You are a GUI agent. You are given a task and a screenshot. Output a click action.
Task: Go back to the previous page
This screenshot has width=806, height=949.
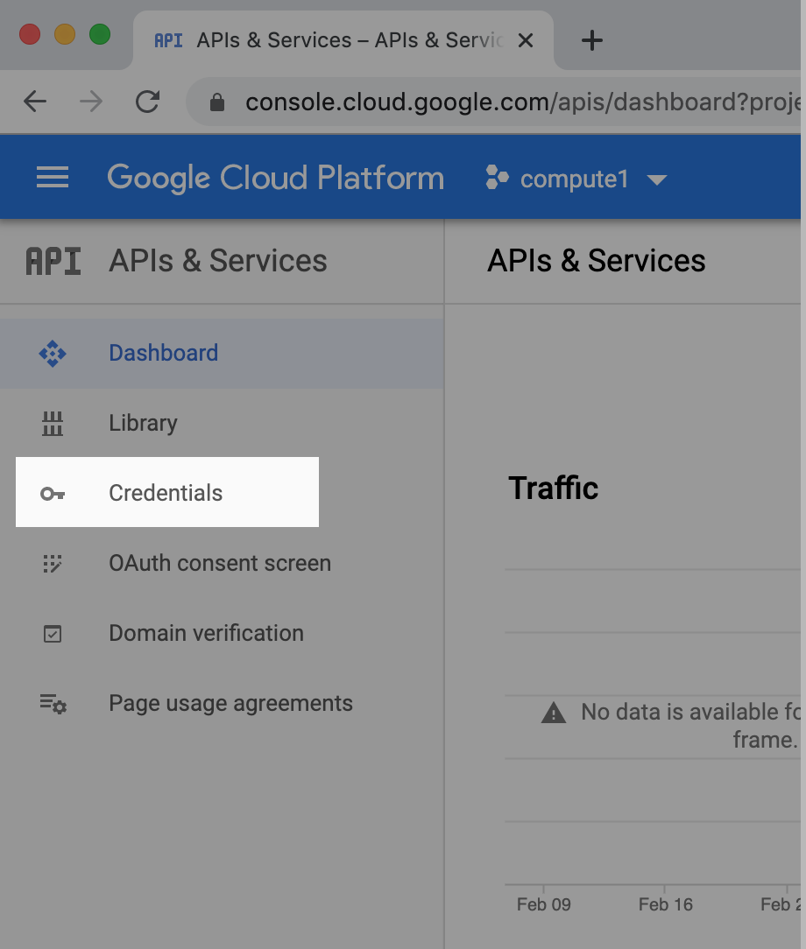point(35,102)
